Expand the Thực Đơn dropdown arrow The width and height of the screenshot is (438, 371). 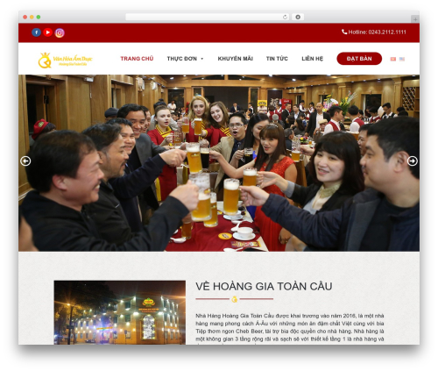tap(201, 59)
